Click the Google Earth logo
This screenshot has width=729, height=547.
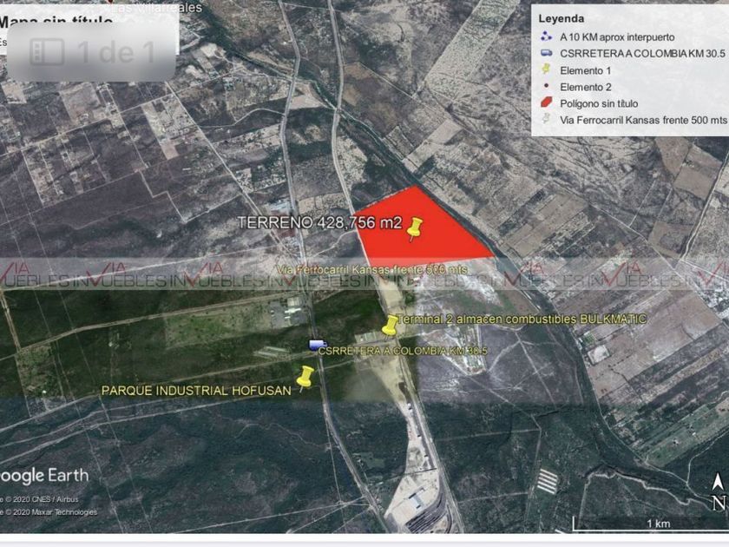tap(44, 476)
